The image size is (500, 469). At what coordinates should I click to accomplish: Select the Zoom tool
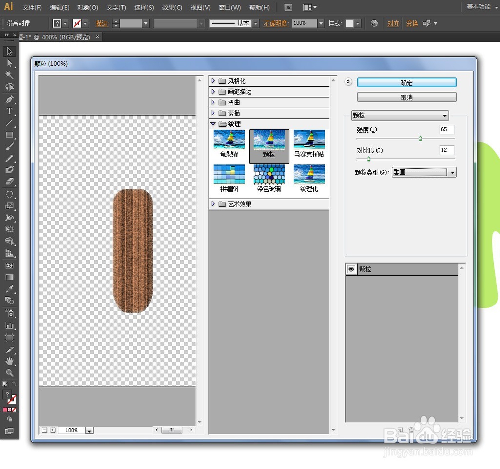[x=9, y=373]
